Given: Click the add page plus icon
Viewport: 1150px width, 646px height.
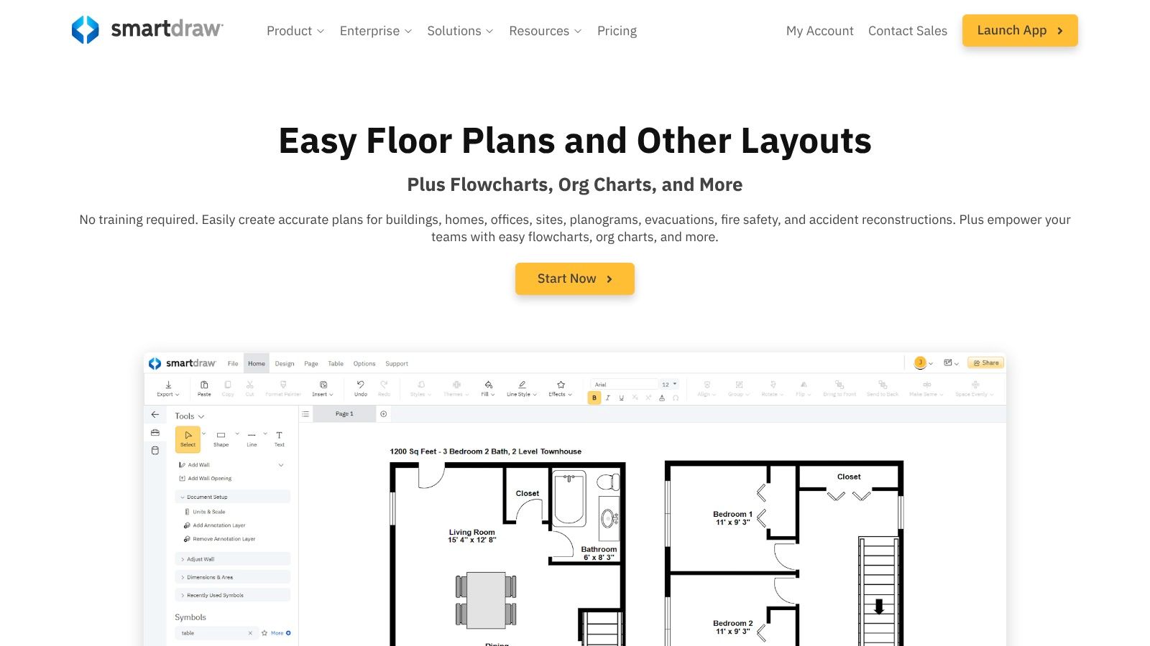Looking at the screenshot, I should coord(384,414).
